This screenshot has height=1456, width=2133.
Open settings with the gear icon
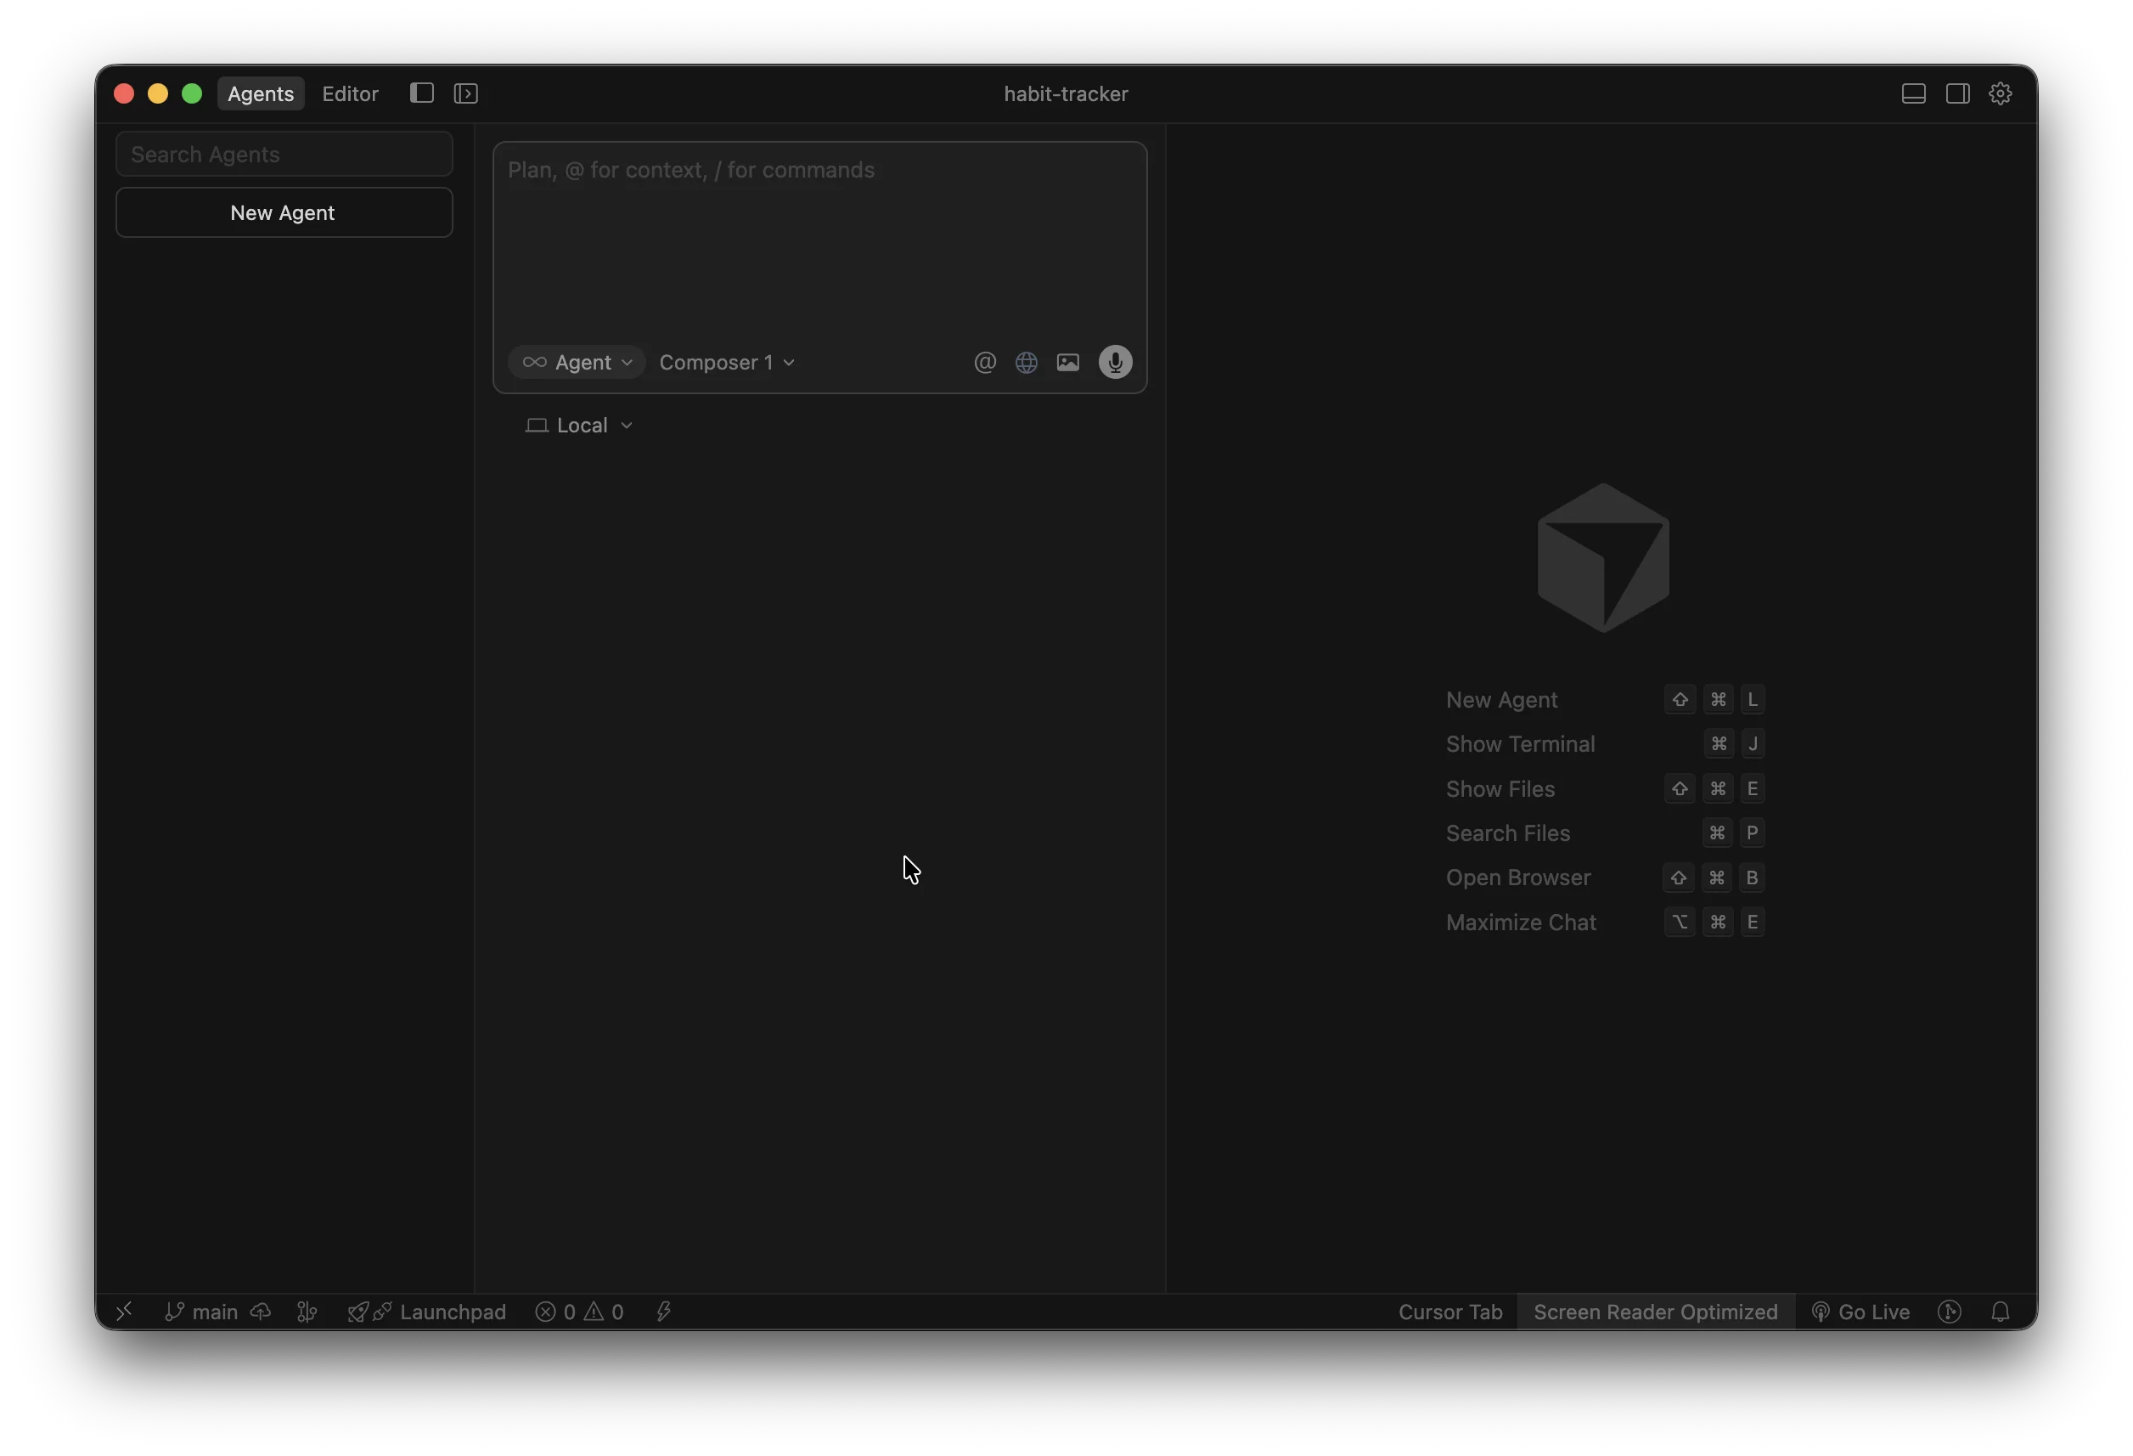coord(2001,93)
